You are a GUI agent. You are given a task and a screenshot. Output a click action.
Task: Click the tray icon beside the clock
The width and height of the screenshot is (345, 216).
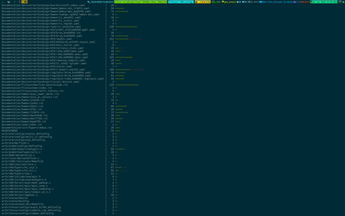340,2
